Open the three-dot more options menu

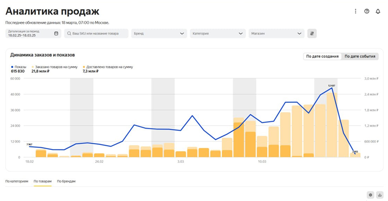356,11
